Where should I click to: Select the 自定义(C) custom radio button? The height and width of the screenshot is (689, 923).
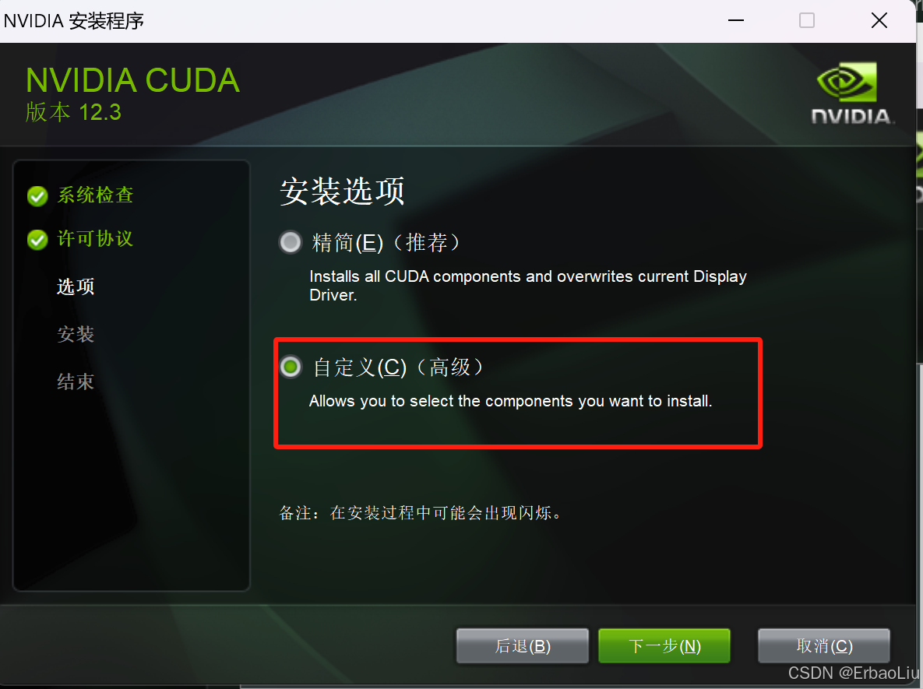pyautogui.click(x=291, y=367)
